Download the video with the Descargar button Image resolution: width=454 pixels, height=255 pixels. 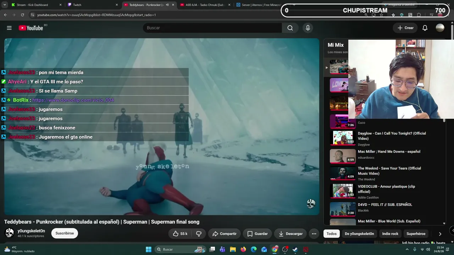290,234
